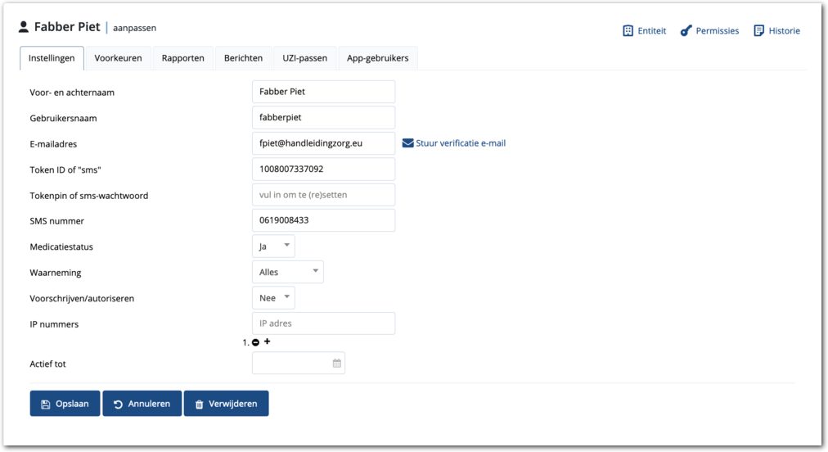Open calendar picker in Actief tot field

click(336, 364)
